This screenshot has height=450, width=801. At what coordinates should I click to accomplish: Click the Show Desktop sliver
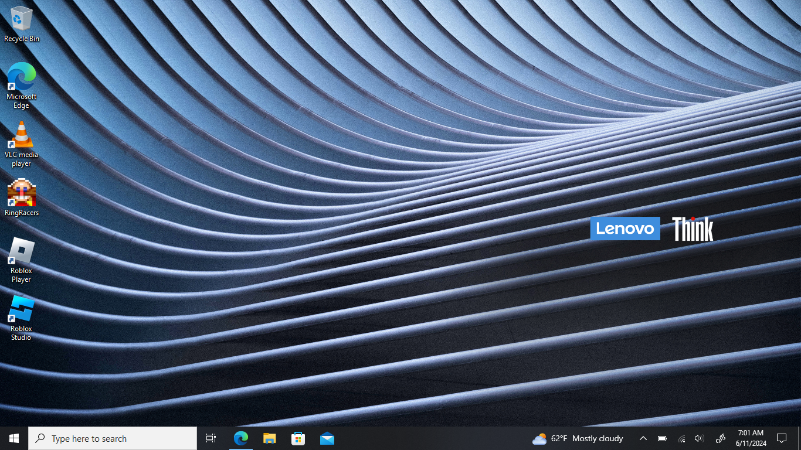tap(799, 438)
